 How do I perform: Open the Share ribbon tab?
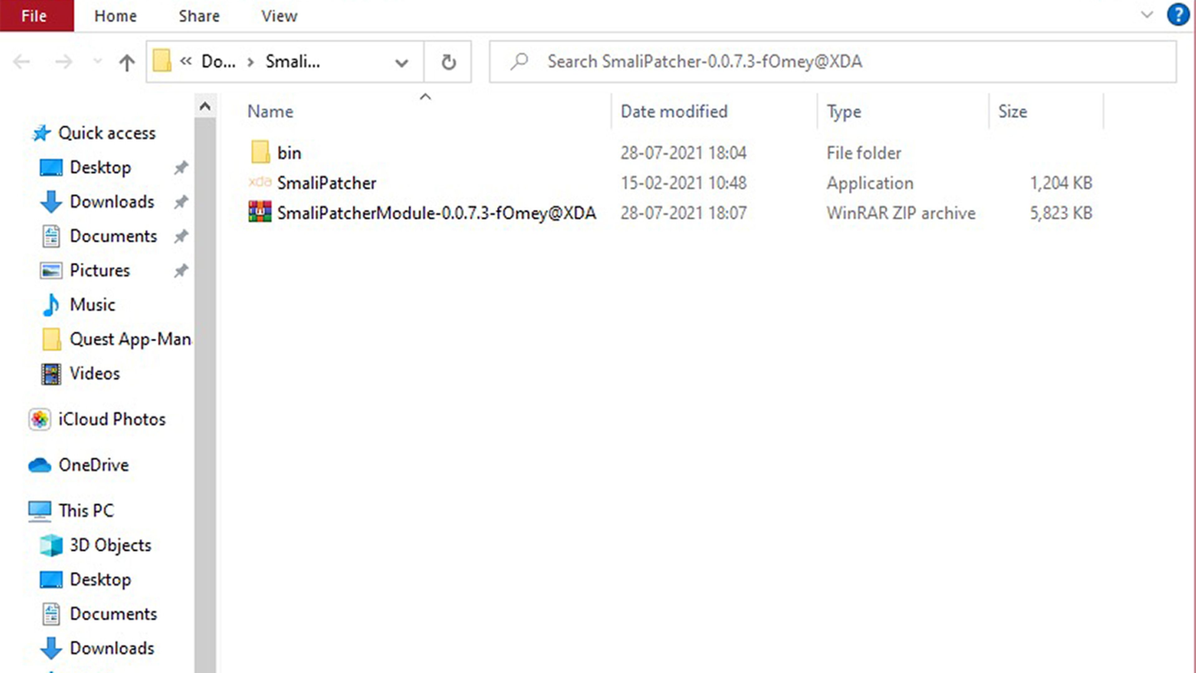(199, 16)
